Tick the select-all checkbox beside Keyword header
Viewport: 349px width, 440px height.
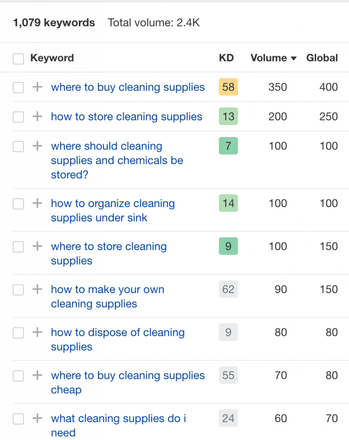coord(18,58)
